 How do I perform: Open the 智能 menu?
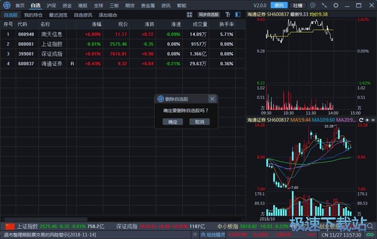(181, 6)
